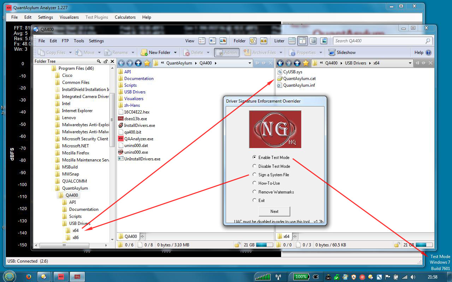Image resolution: width=452 pixels, height=282 pixels.
Task: Go forward in right file pane
Action: [x=289, y=63]
